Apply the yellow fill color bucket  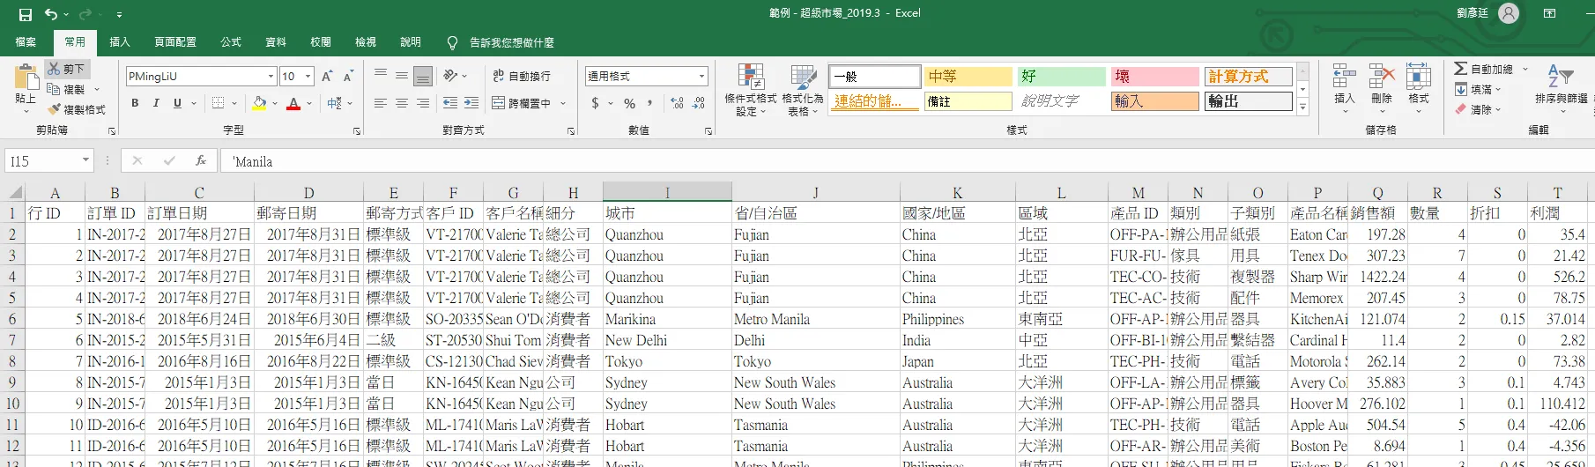(259, 103)
